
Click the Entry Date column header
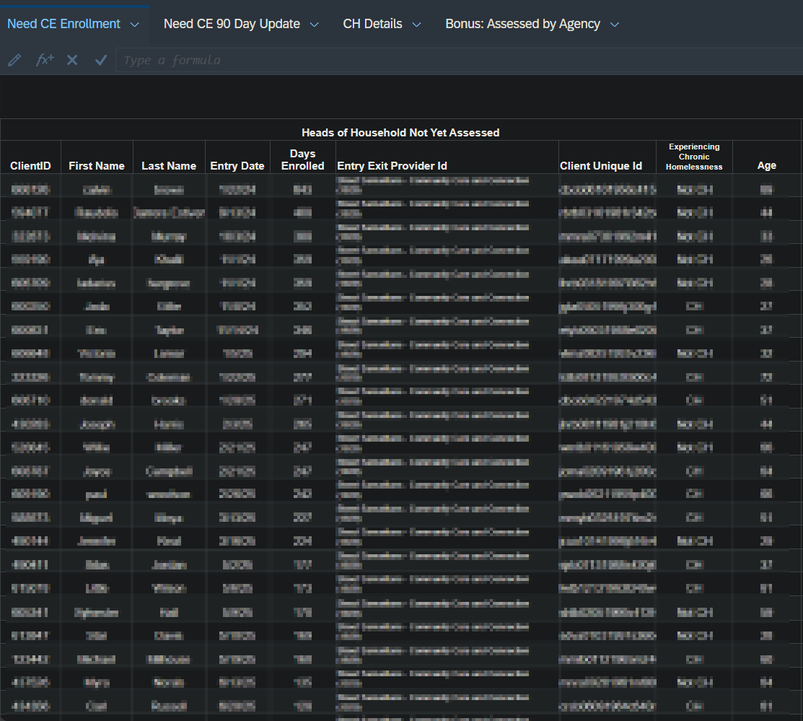point(237,166)
